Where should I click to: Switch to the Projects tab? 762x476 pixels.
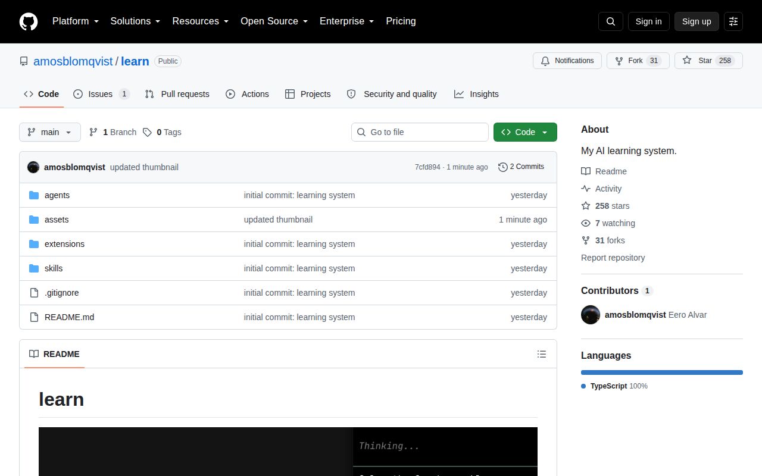[308, 94]
